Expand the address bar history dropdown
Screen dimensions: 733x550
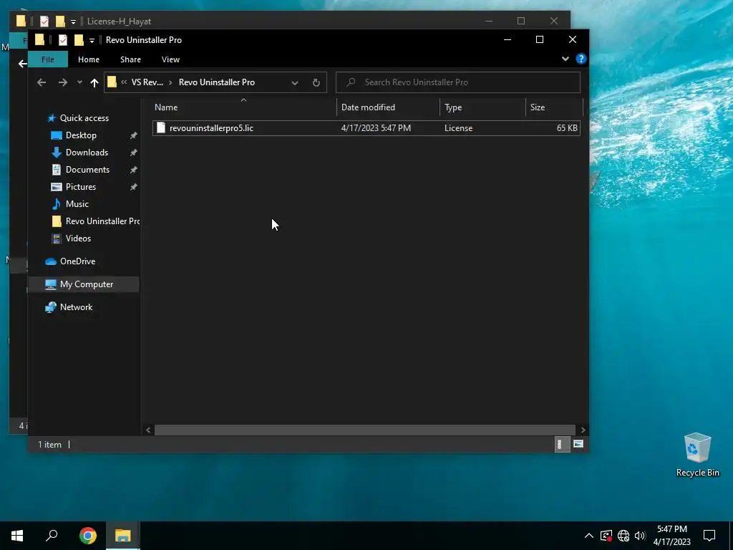click(295, 83)
